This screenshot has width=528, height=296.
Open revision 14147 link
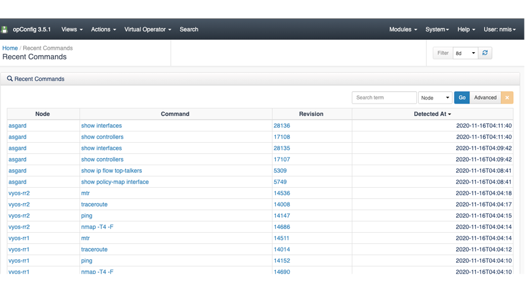[282, 215]
